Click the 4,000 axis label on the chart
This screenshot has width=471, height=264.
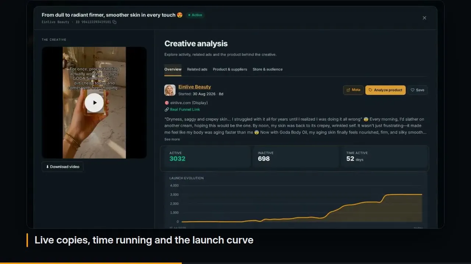coord(174,186)
